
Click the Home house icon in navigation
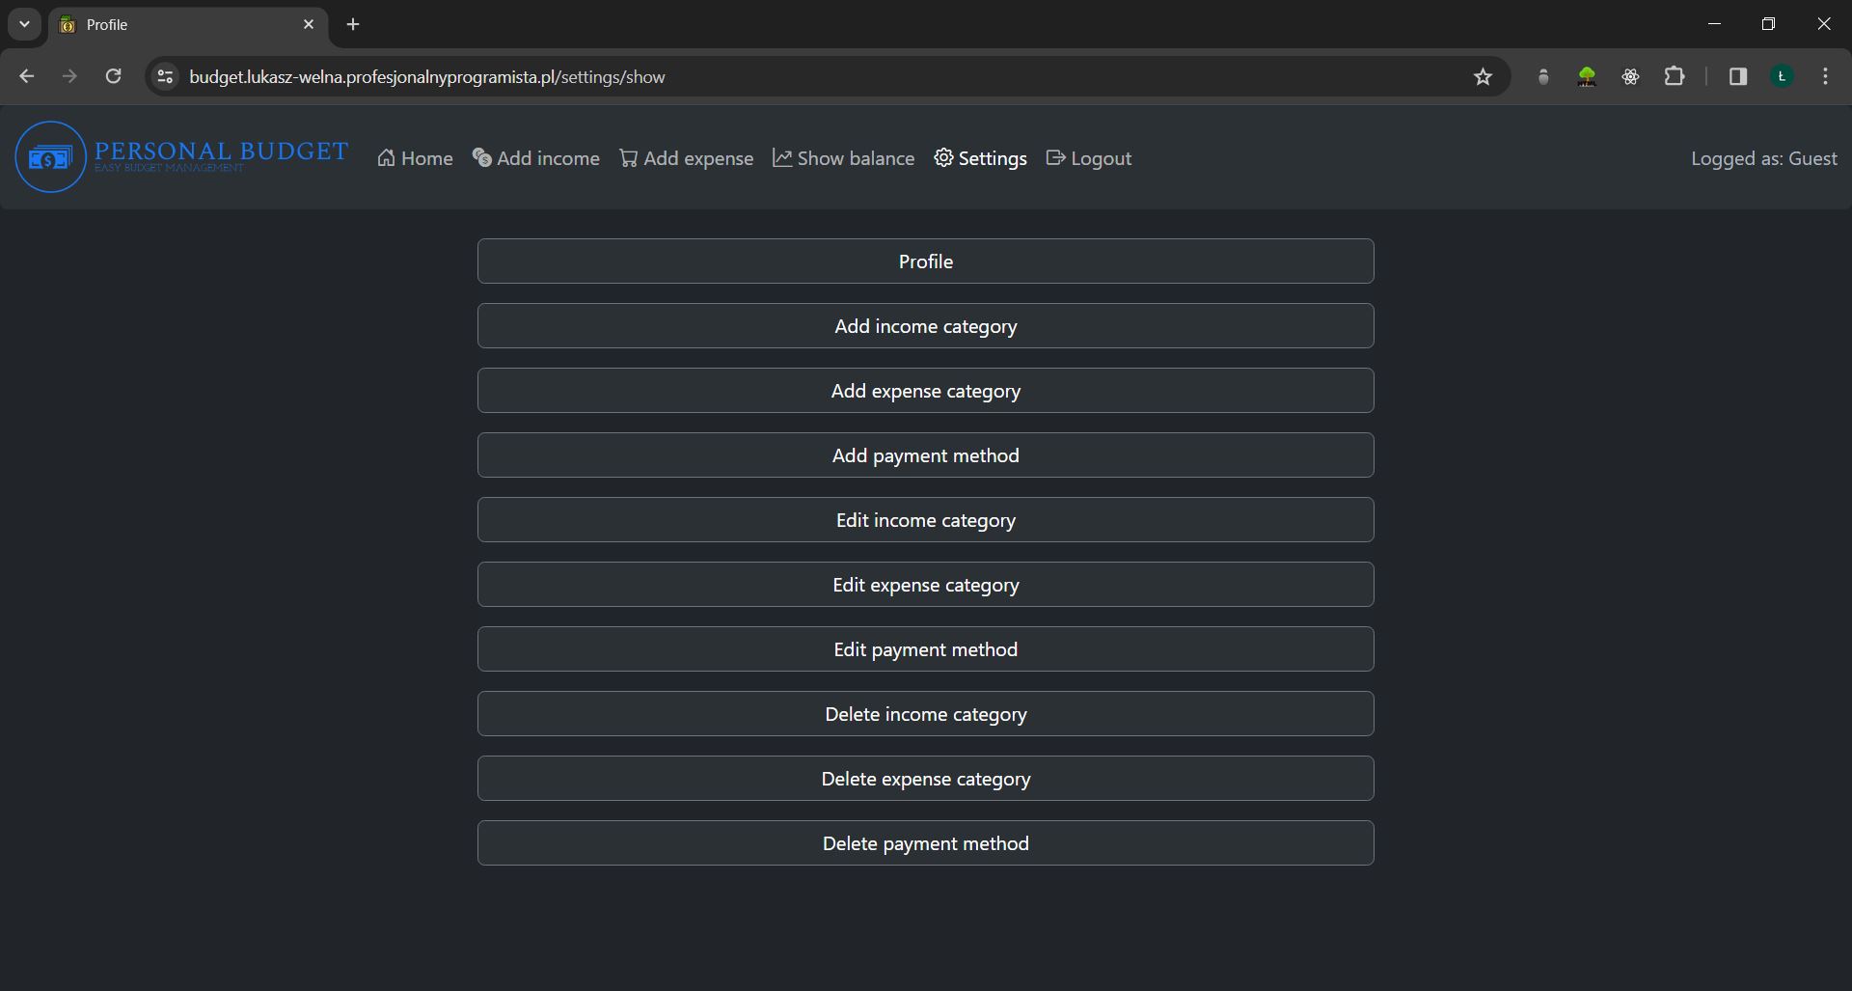pyautogui.click(x=388, y=158)
